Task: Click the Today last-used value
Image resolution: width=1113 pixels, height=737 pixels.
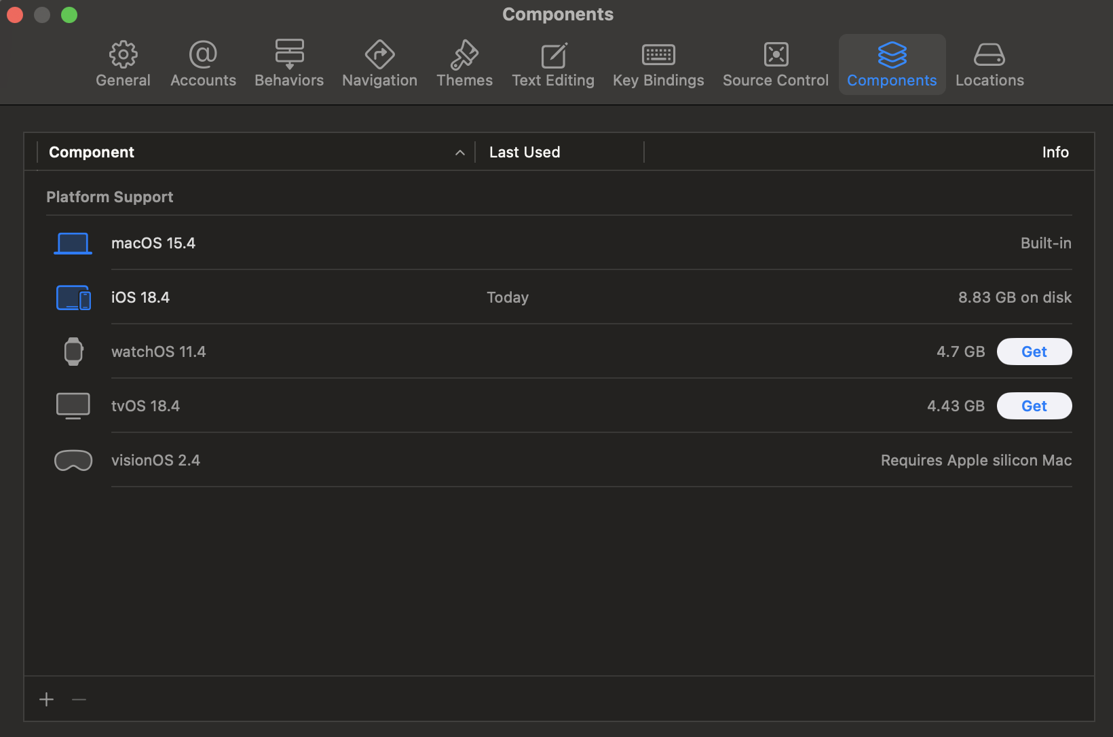Action: pos(508,297)
